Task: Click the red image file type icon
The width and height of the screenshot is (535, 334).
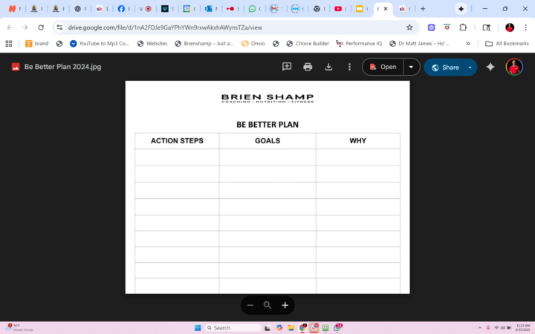Action: (16, 67)
